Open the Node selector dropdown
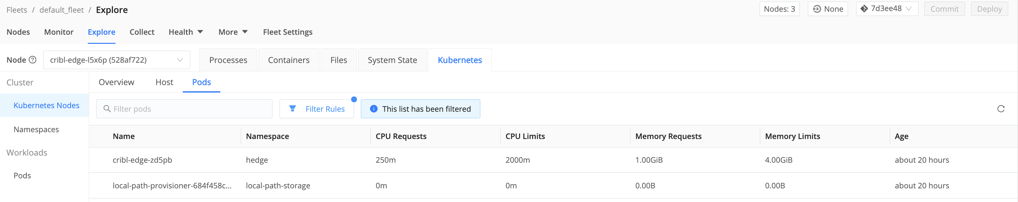1018x202 pixels. pyautogui.click(x=116, y=60)
